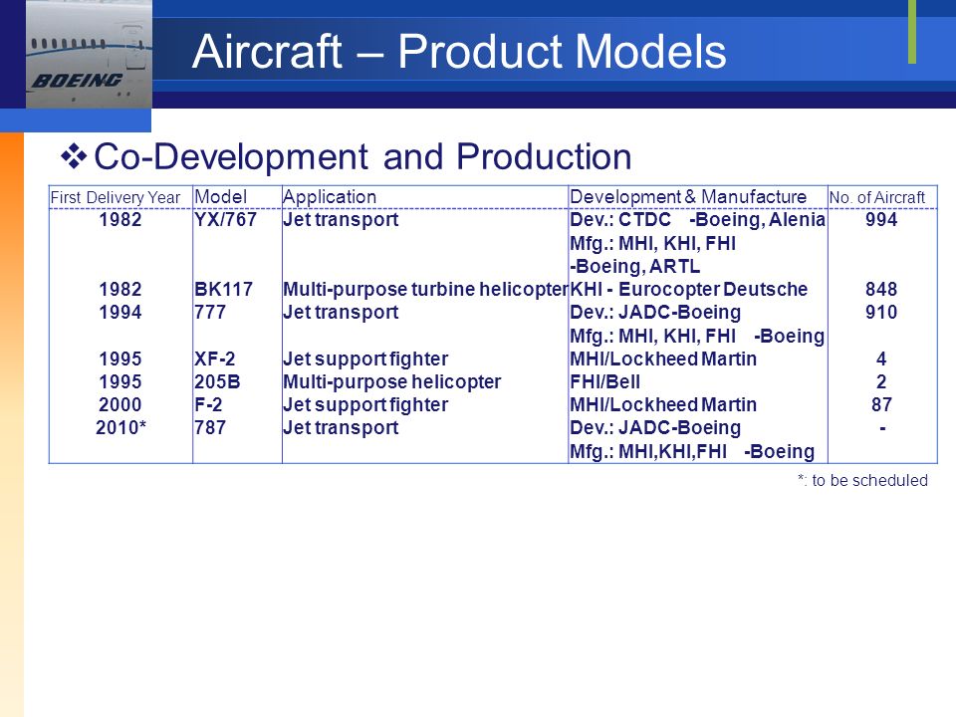Select the 'YX/767' model cell
This screenshot has width=956, height=717.
tap(226, 219)
